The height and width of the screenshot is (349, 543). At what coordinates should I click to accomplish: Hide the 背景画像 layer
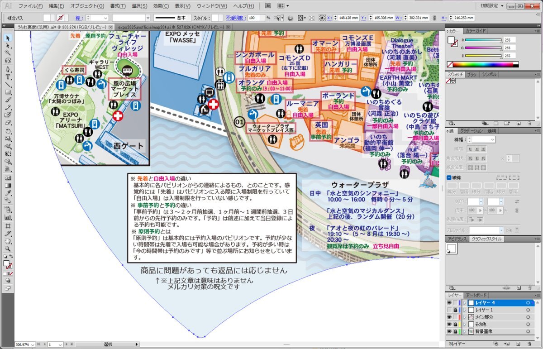point(449,332)
